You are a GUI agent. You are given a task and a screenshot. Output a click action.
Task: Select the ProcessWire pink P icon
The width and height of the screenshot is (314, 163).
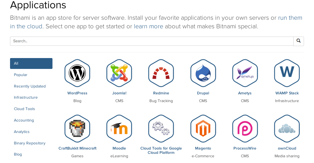pyautogui.click(x=245, y=128)
